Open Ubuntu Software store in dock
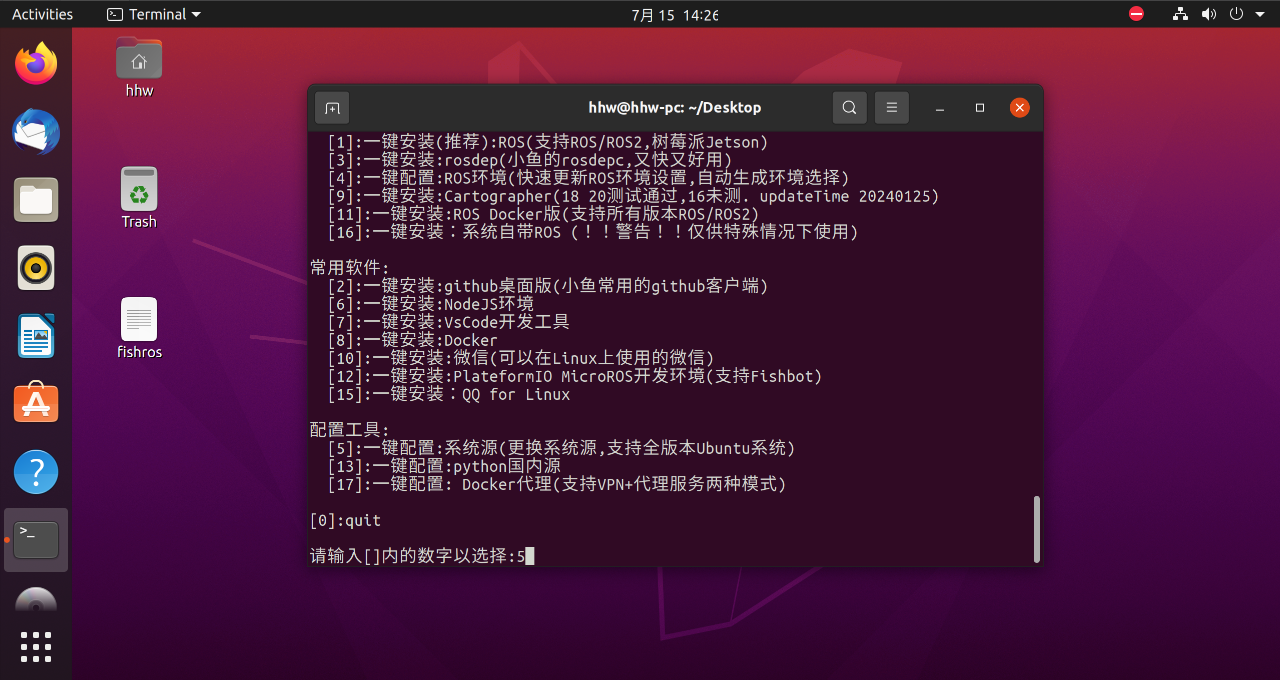This screenshot has height=680, width=1280. click(x=36, y=402)
